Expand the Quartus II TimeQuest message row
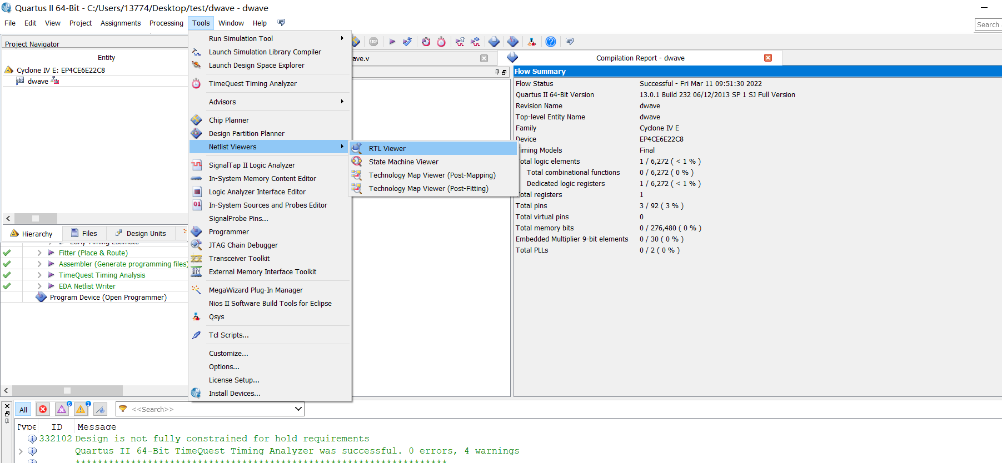This screenshot has height=463, width=1002. pos(21,451)
